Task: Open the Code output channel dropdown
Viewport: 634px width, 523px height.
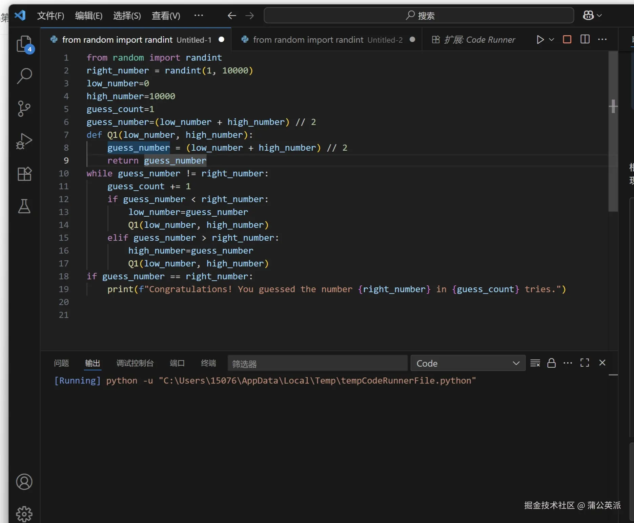Action: click(468, 363)
